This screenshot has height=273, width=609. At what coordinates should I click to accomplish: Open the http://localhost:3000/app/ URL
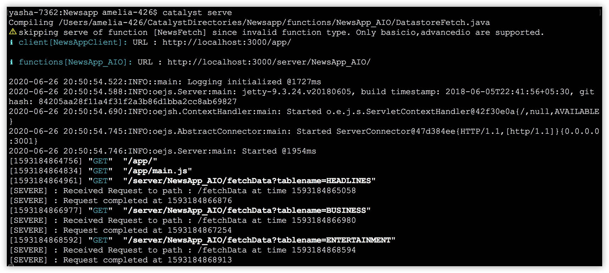[227, 42]
